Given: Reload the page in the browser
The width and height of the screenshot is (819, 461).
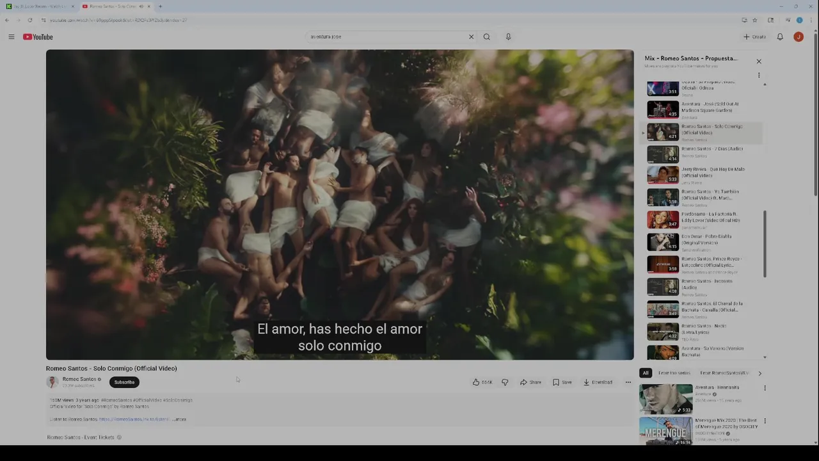Looking at the screenshot, I should pos(29,20).
